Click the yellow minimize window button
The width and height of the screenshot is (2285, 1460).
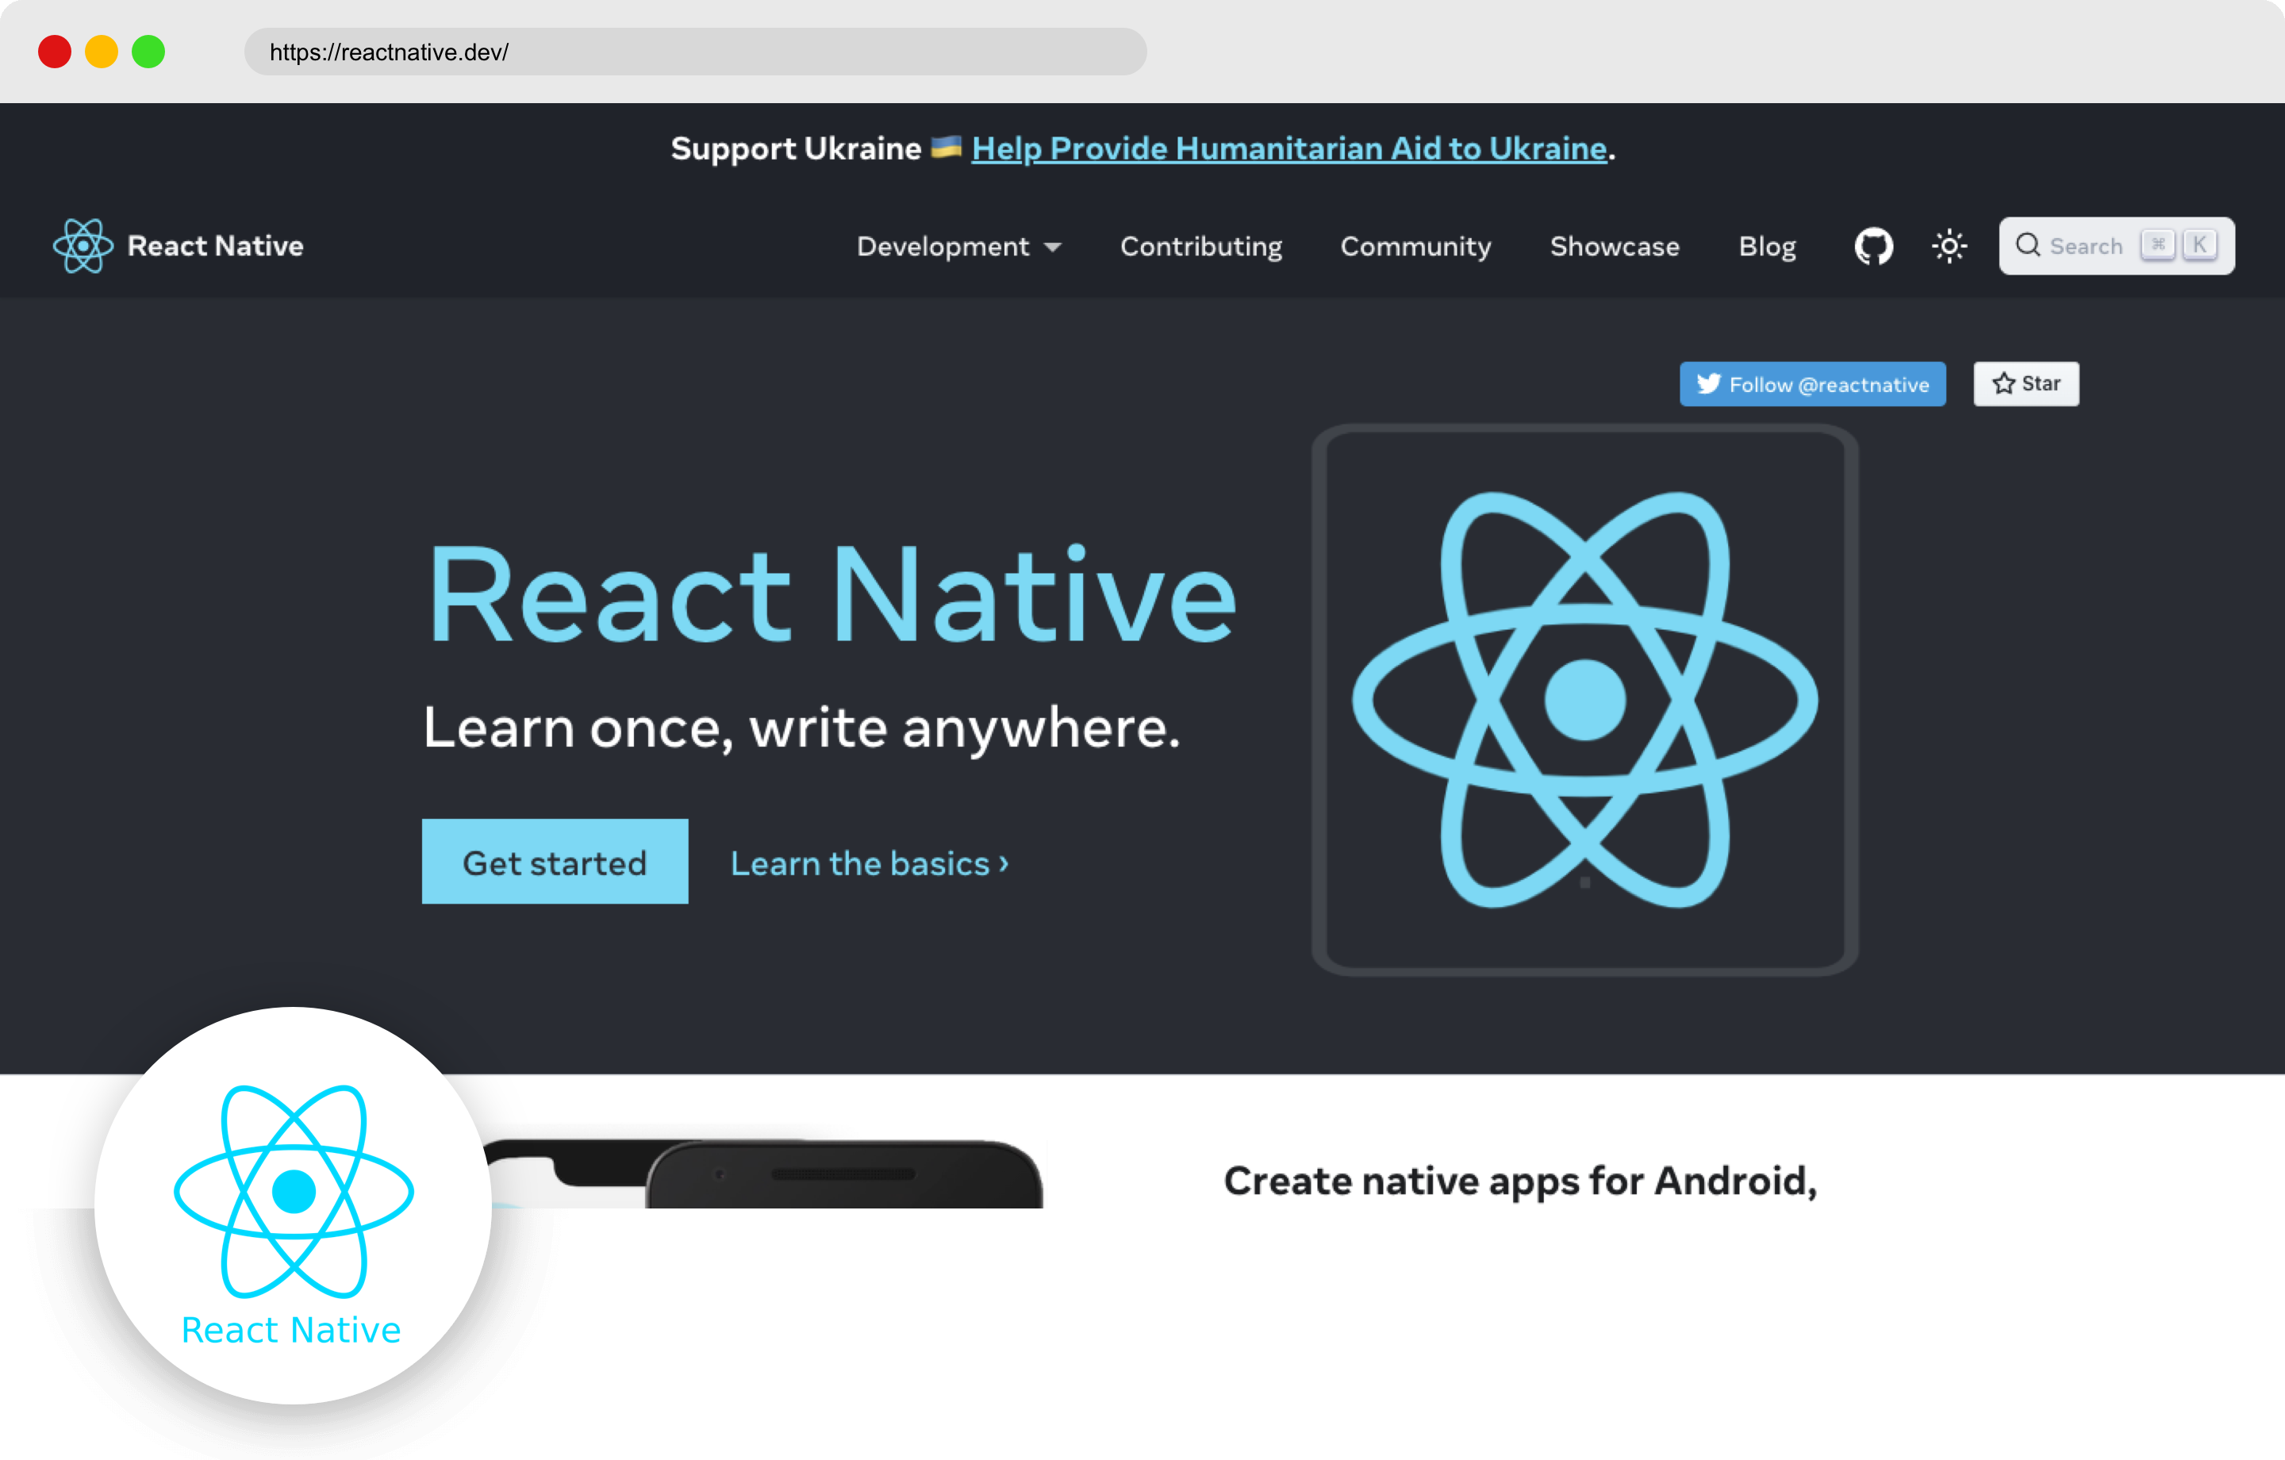pyautogui.click(x=102, y=52)
